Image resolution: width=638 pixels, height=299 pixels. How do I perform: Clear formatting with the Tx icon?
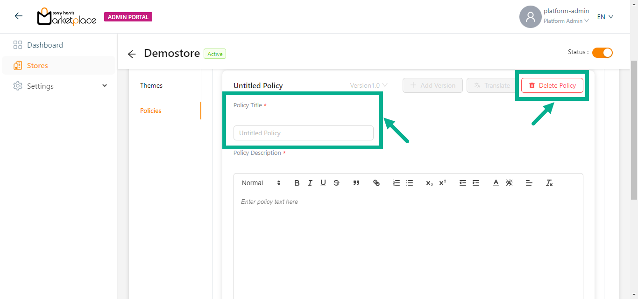coord(549,183)
